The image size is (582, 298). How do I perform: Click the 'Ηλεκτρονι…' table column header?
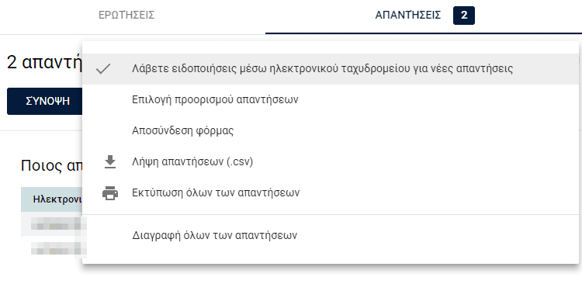(51, 199)
